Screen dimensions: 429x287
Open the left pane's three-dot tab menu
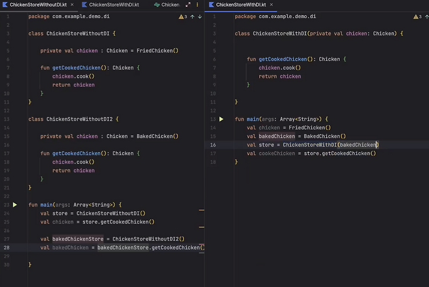click(197, 5)
